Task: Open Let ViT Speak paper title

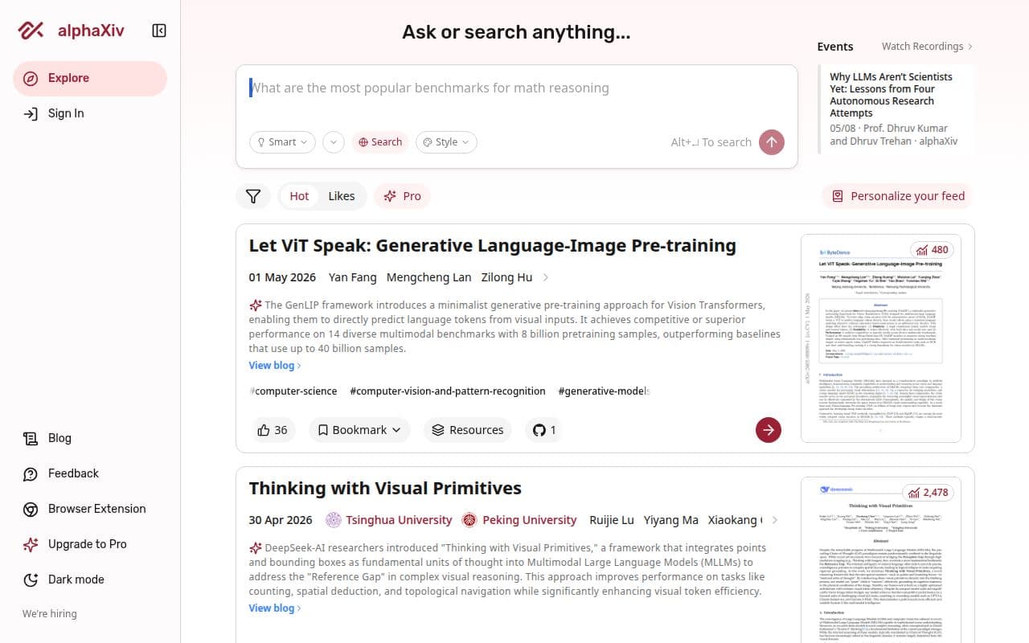Action: 492,246
